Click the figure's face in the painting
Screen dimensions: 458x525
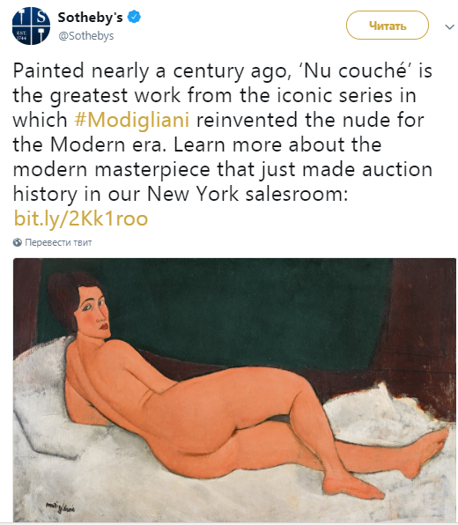[92, 310]
